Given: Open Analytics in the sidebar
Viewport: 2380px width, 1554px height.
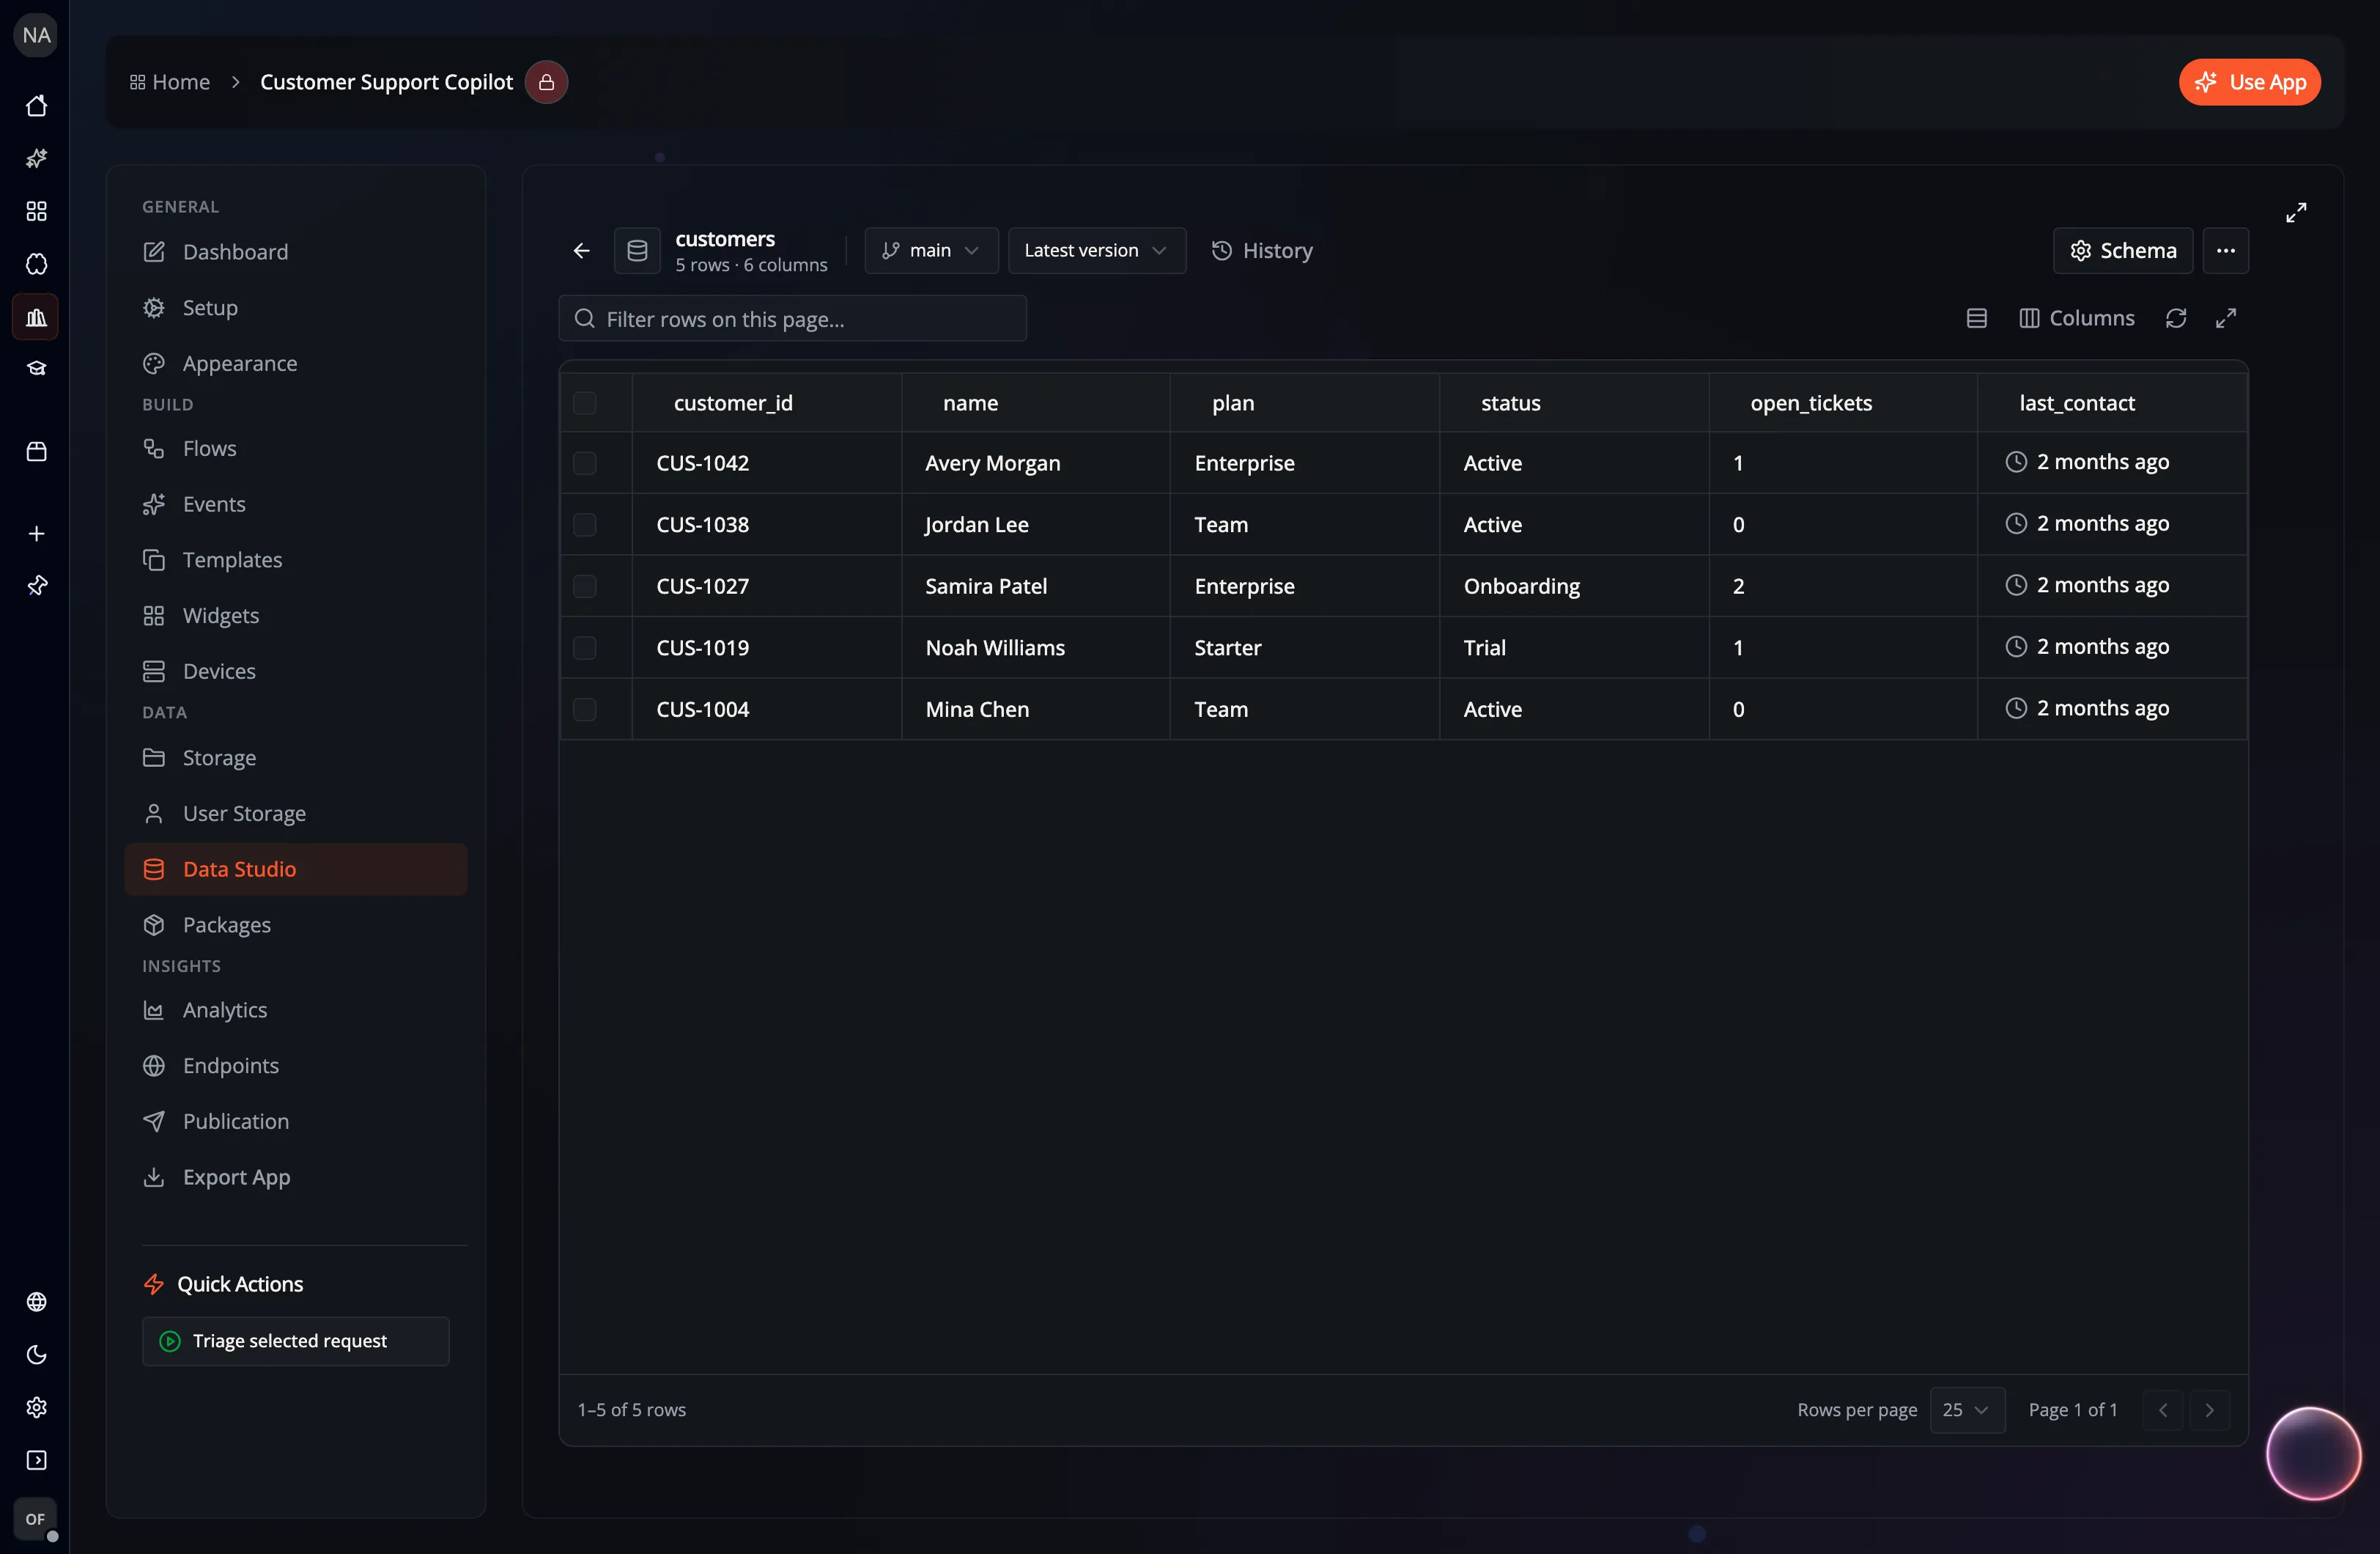Looking at the screenshot, I should 296,1009.
